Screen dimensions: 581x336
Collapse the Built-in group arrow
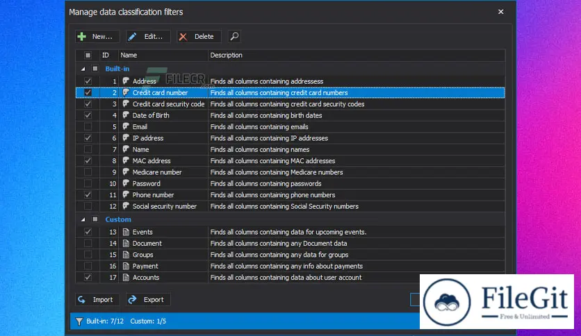click(83, 69)
